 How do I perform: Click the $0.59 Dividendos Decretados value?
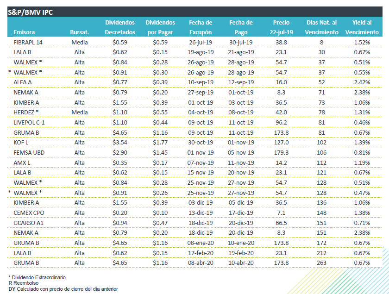coord(120,43)
